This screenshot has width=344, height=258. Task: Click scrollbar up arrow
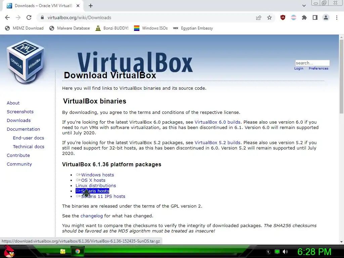[341, 37]
